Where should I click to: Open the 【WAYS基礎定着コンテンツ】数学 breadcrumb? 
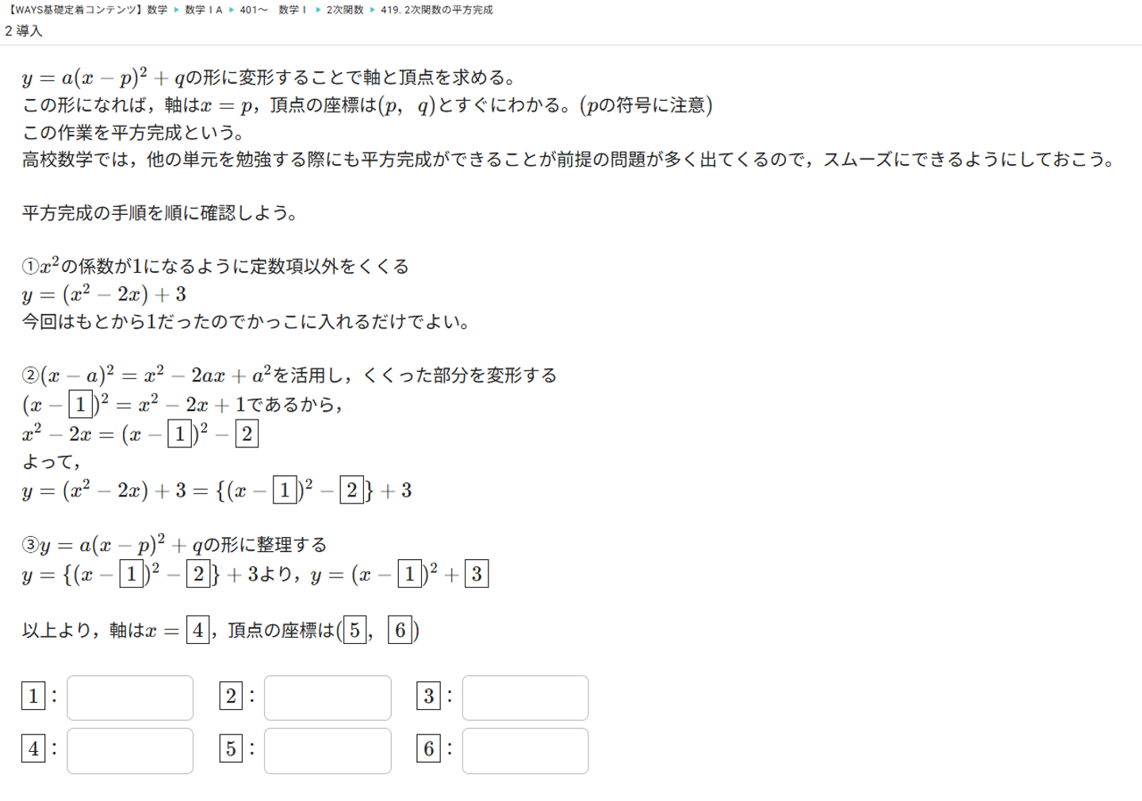click(87, 10)
